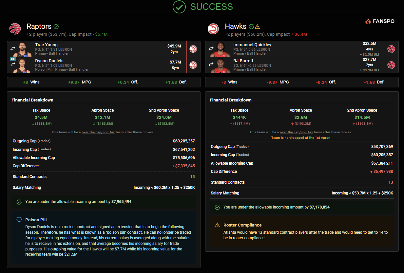Click Hawks Apron Space value $2.6M
Image resolution: width=404 pixels, height=273 pixels.
click(301, 118)
